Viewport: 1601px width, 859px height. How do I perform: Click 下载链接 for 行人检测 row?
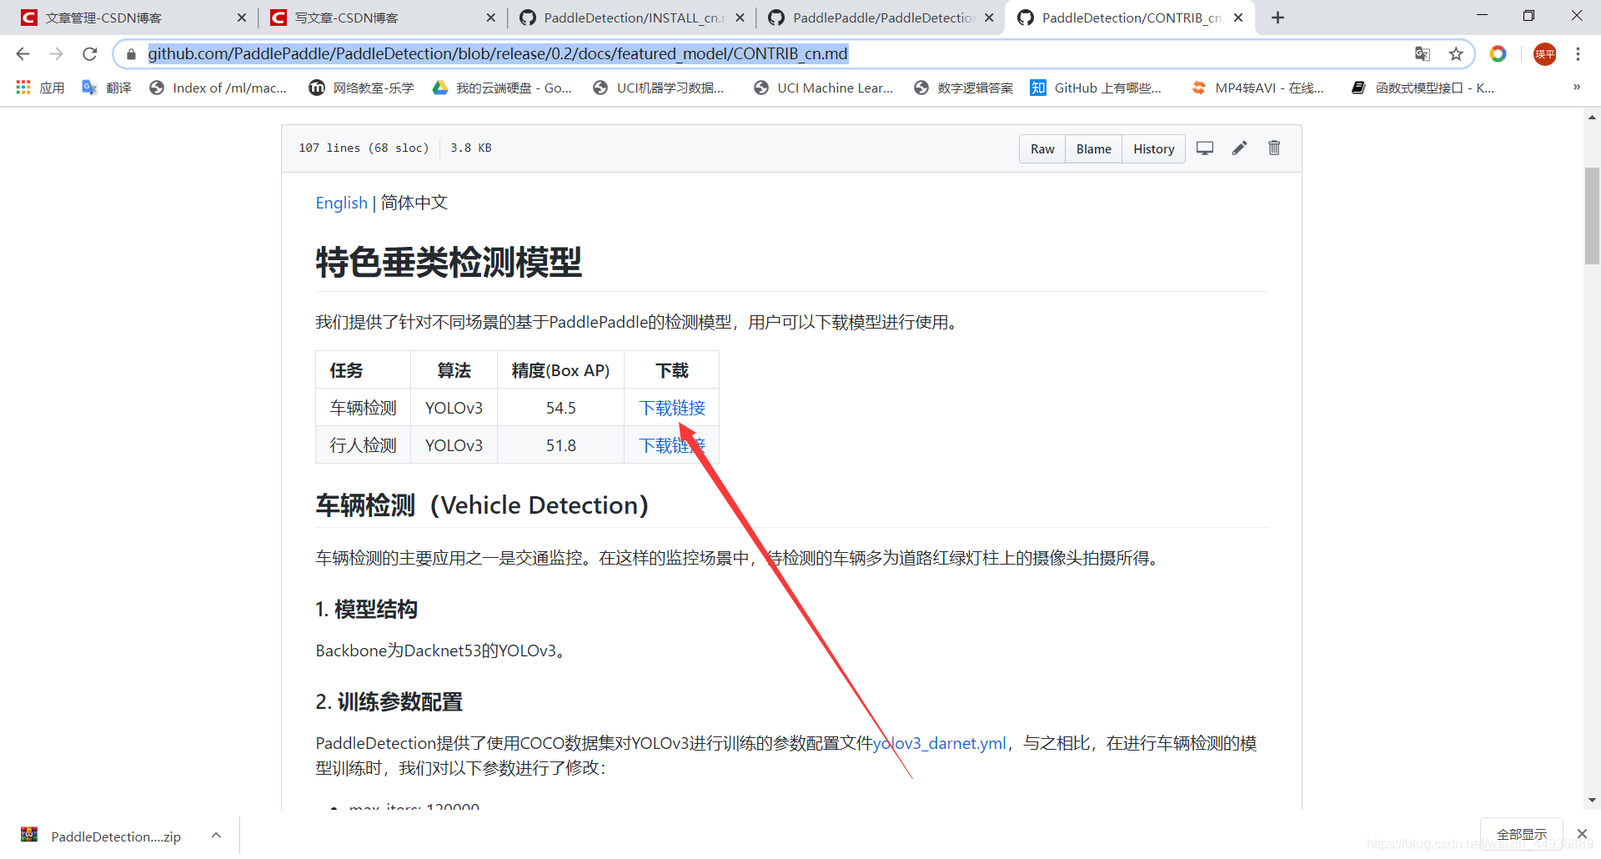[x=672, y=445]
